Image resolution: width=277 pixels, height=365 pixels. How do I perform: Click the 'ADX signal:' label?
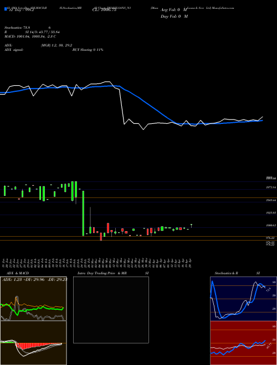point(14,50)
